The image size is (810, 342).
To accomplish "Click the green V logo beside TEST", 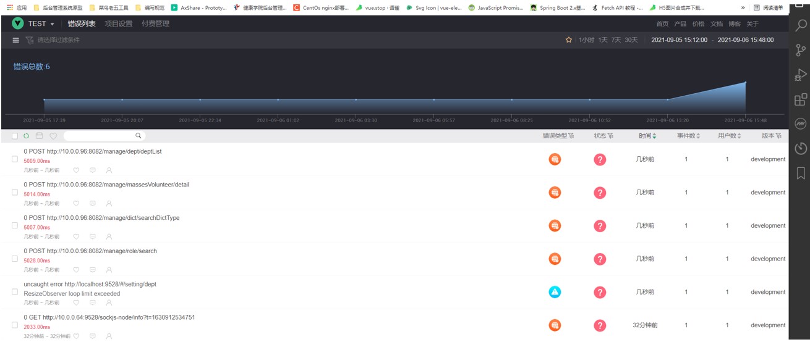I will [x=18, y=23].
